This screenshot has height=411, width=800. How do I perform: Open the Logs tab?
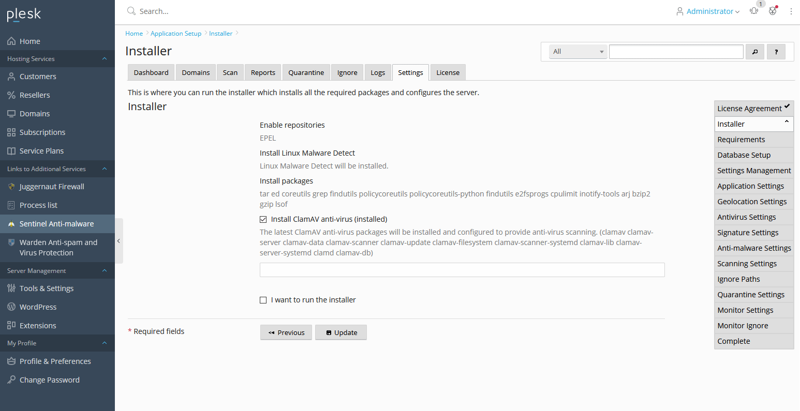[x=378, y=72]
